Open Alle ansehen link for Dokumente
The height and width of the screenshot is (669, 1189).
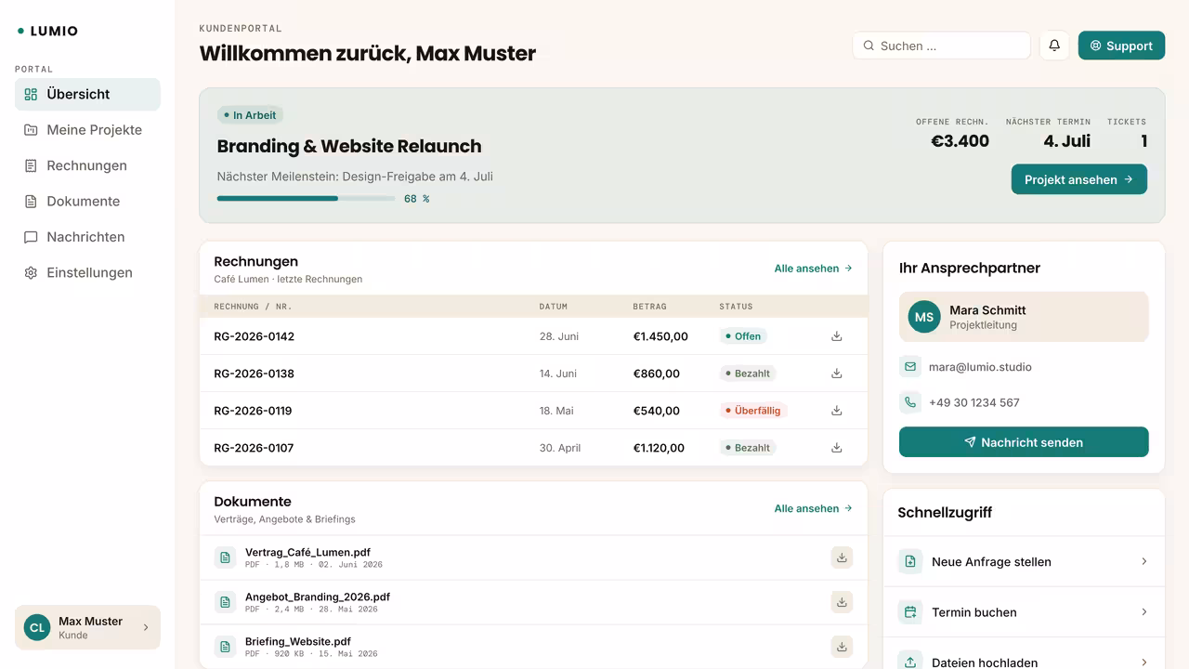(813, 508)
